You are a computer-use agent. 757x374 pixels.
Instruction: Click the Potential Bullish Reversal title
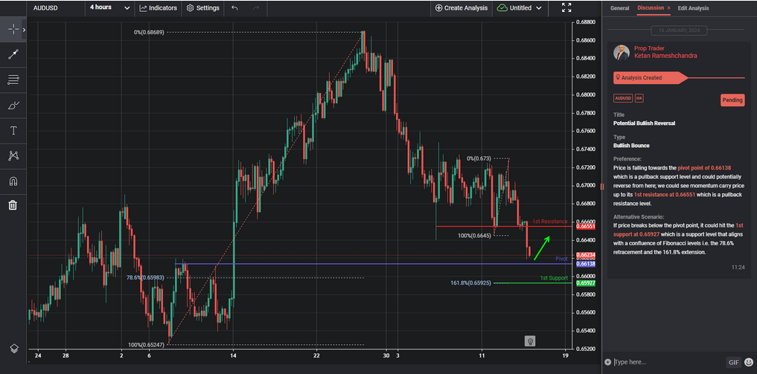pyautogui.click(x=644, y=123)
